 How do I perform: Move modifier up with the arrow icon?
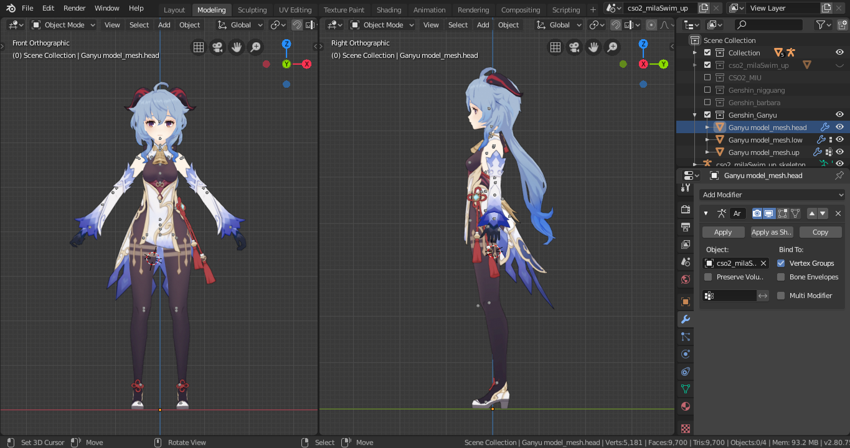(x=811, y=213)
